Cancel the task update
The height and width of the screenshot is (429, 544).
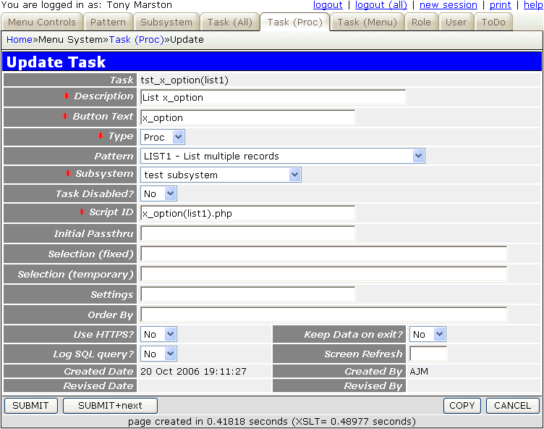click(x=512, y=406)
